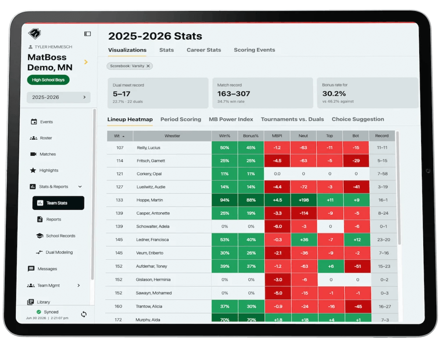The width and height of the screenshot is (439, 348).
Task: Remove the Scorebook: Varsity filter chip
Action: pyautogui.click(x=148, y=66)
